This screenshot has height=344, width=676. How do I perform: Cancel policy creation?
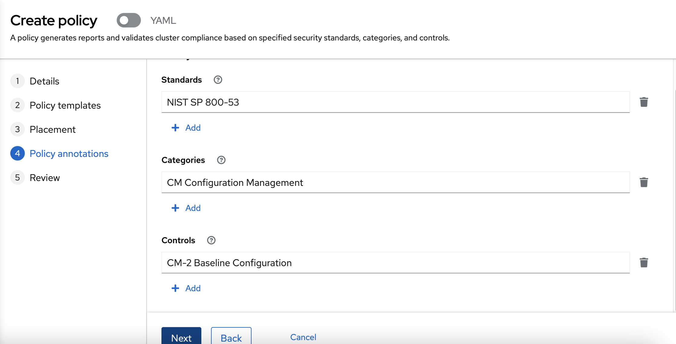[x=303, y=337]
